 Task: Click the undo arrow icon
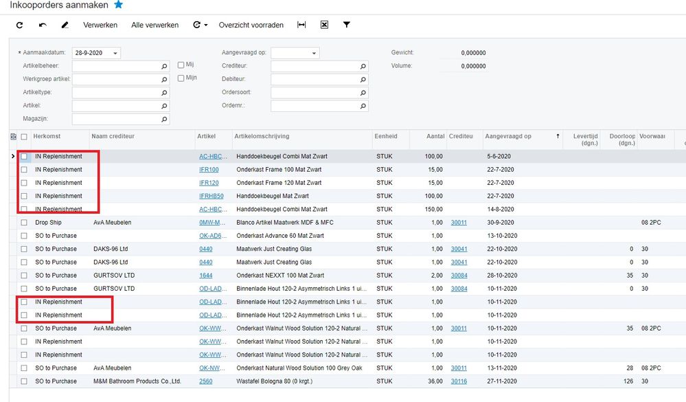[x=43, y=25]
